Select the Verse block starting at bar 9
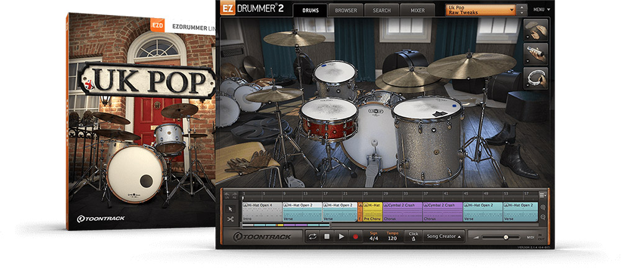This screenshot has height=268, width=621. pos(302,211)
